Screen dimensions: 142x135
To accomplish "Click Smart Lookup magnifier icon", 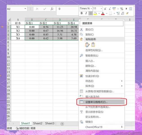I will point(81,55).
